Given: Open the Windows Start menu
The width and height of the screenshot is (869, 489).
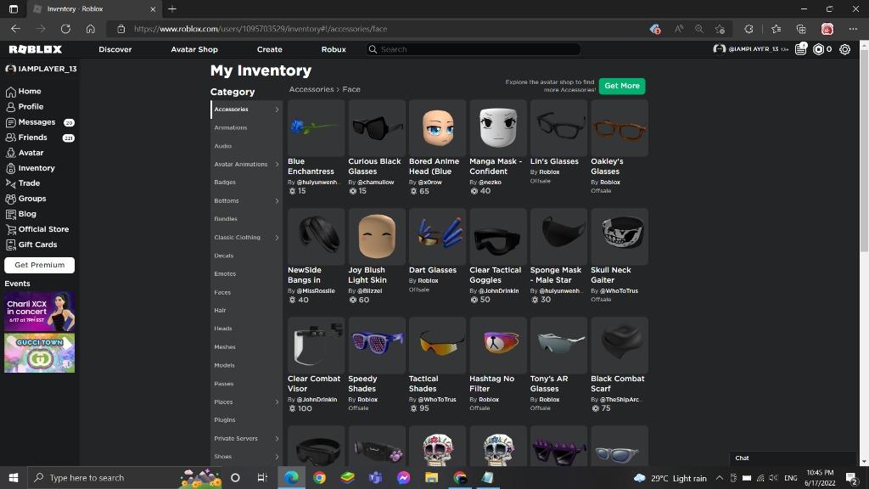Looking at the screenshot, I should point(14,478).
